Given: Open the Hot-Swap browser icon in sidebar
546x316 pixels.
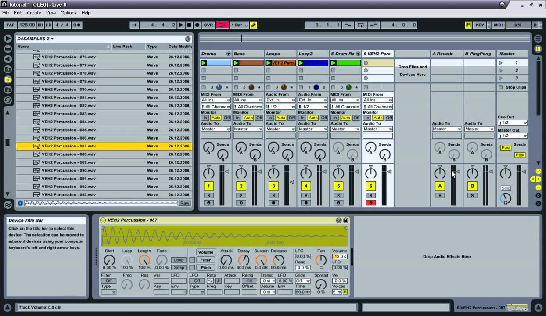Looking at the screenshot, I should pos(7,100).
